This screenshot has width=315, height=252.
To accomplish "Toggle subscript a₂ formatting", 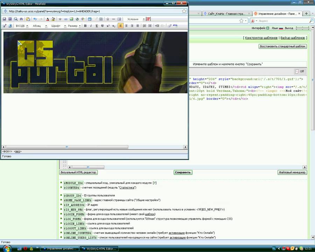I will click(114, 26).
